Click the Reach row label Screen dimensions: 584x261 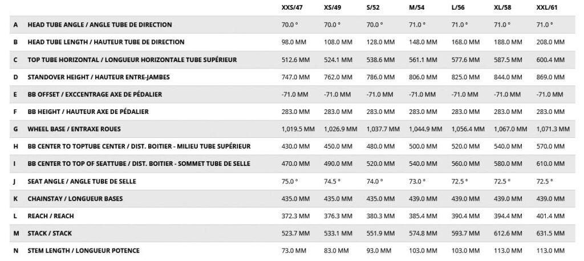pyautogui.click(x=51, y=216)
